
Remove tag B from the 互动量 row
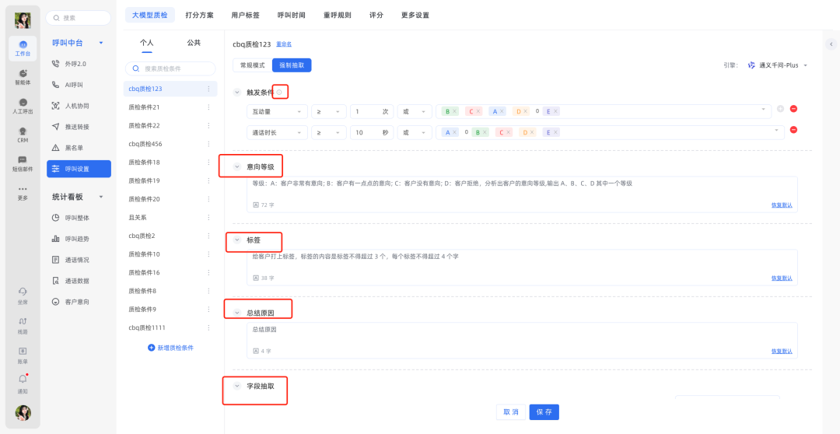coord(454,111)
